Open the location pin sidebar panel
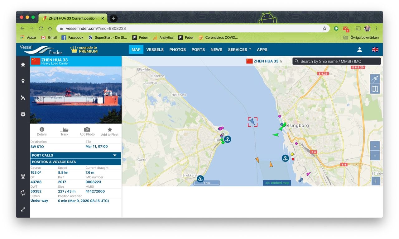The image size is (399, 239). [23, 81]
